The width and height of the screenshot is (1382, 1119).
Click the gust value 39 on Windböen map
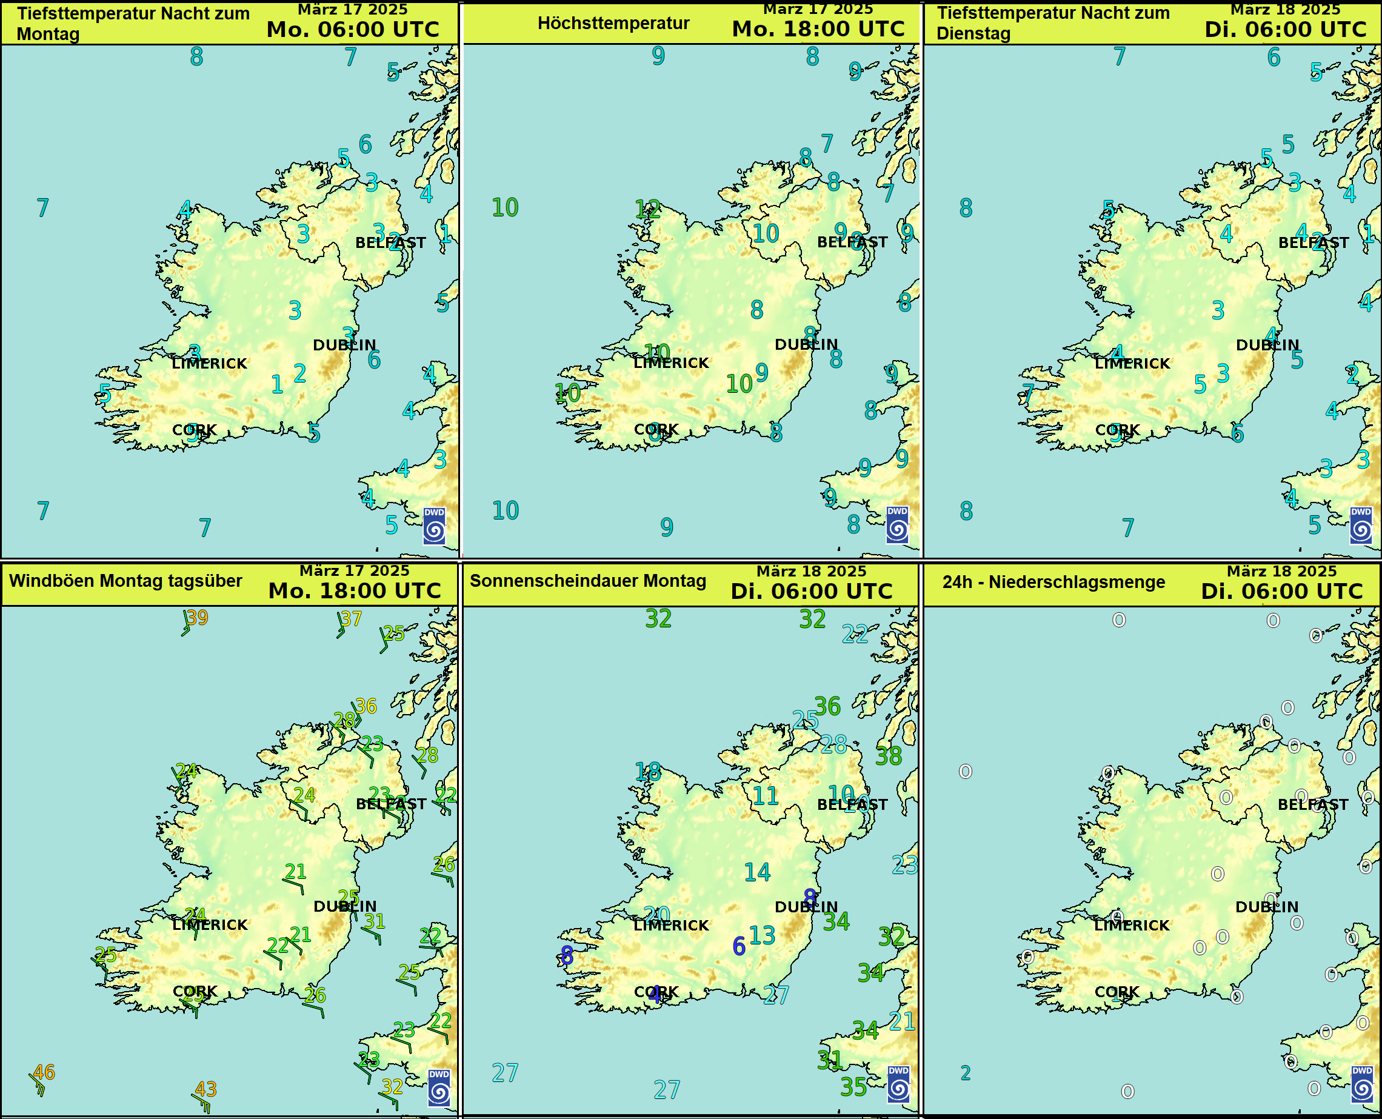click(197, 618)
